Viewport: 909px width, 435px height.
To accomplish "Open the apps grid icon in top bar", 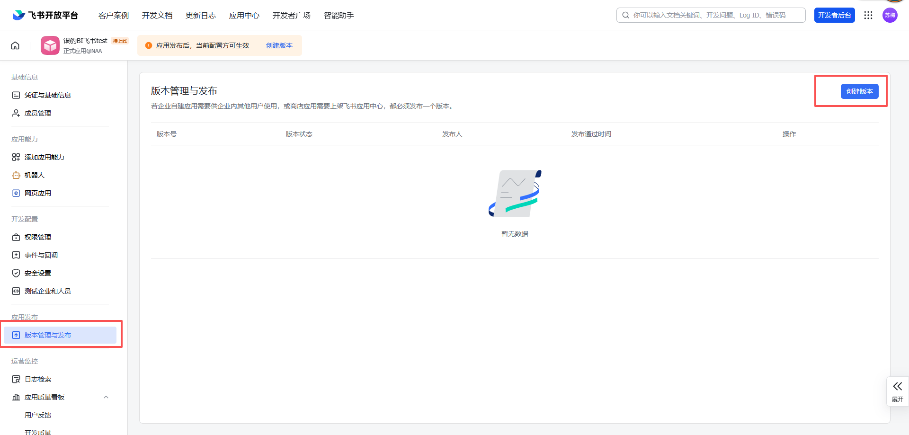I will [x=868, y=15].
